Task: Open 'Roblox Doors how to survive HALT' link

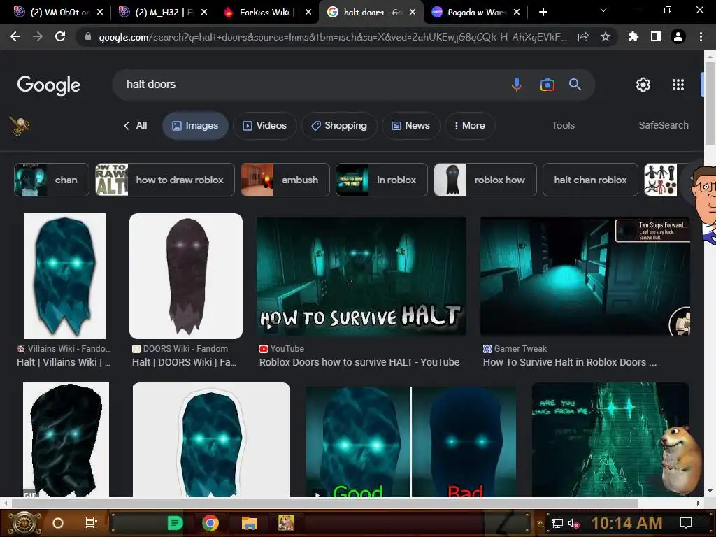Action: tap(359, 362)
